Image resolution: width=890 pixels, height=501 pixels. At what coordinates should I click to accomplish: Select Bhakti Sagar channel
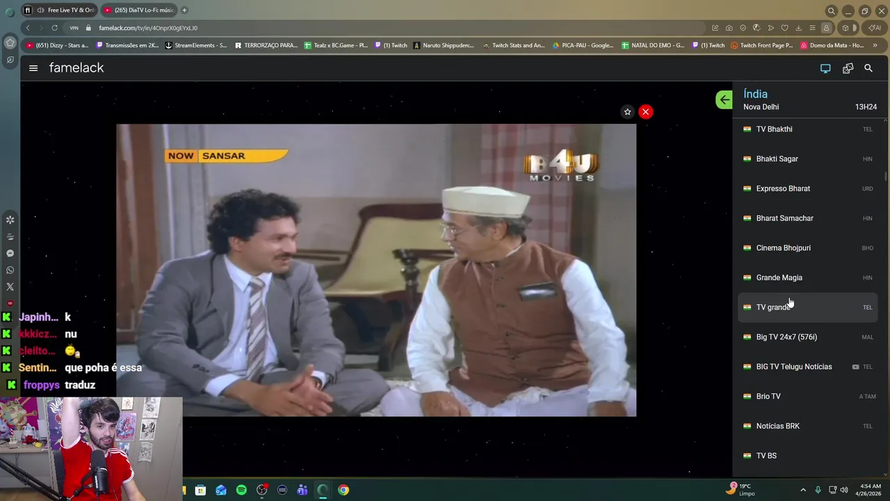[807, 159]
